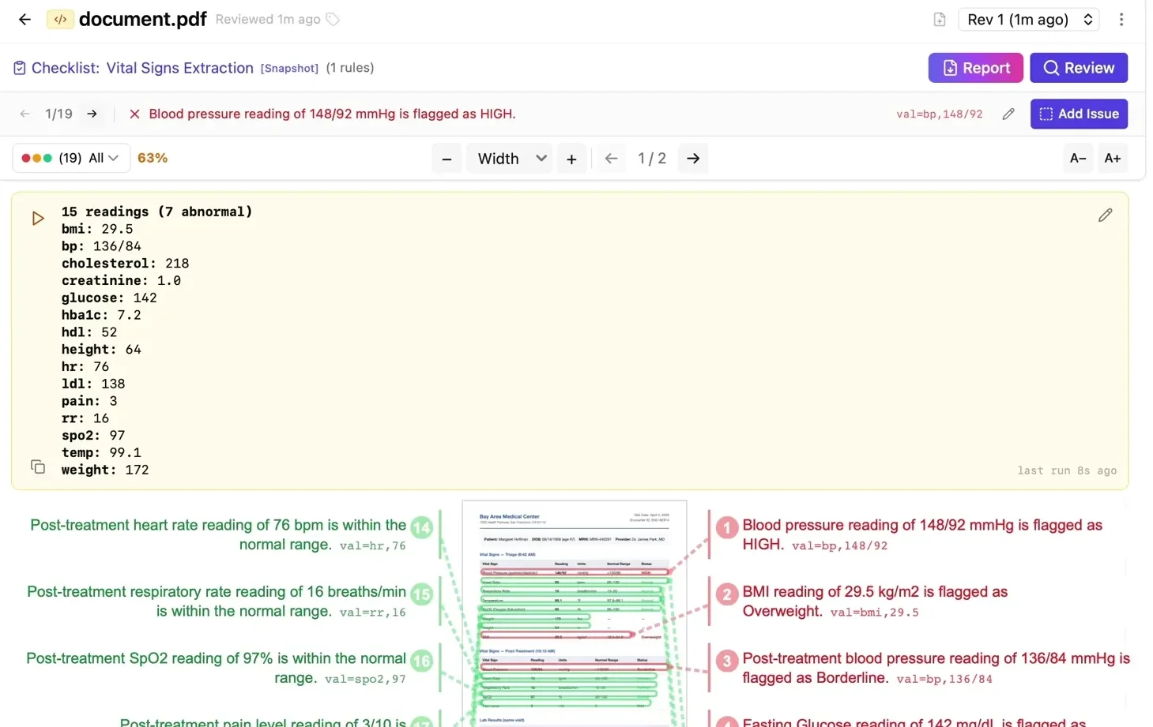
Task: Increase text size with A+
Action: tap(1112, 159)
